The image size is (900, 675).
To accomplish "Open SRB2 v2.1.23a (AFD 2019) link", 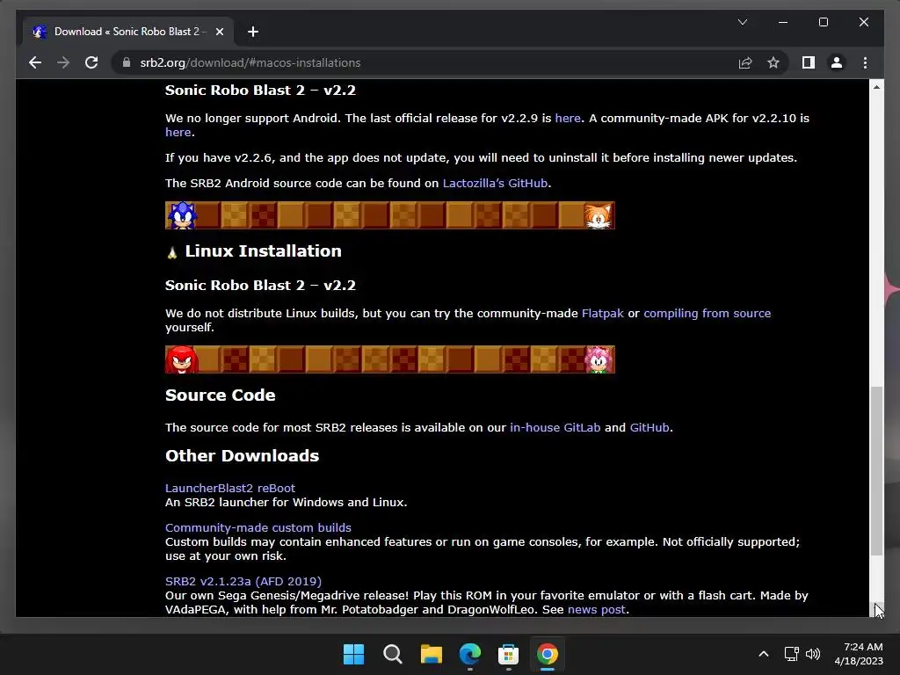I will point(243,582).
